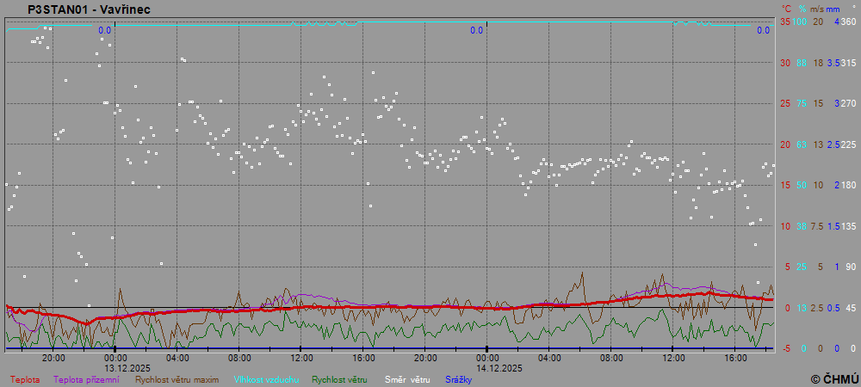Select the blue Srážky legend label
This screenshot has height=387, width=861.
pos(458,379)
